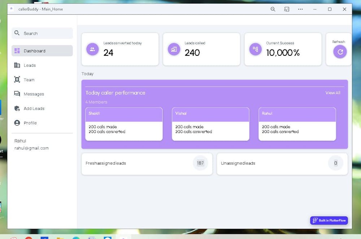Click the Freshassignedleads label

(x=106, y=163)
